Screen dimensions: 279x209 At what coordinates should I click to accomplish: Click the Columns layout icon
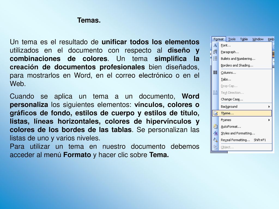coord(215,72)
